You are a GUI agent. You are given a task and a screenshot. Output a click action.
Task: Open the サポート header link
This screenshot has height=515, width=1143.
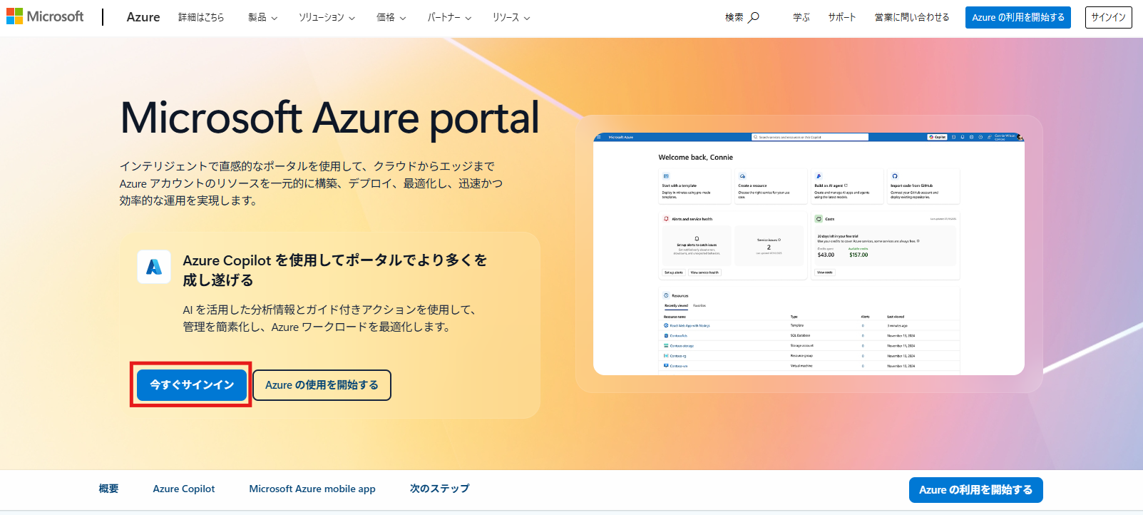point(842,17)
